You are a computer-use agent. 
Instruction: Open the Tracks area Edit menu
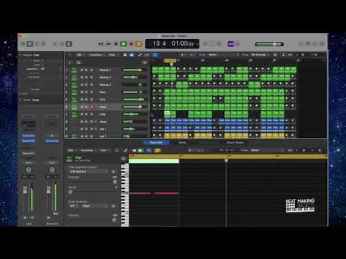point(80,55)
